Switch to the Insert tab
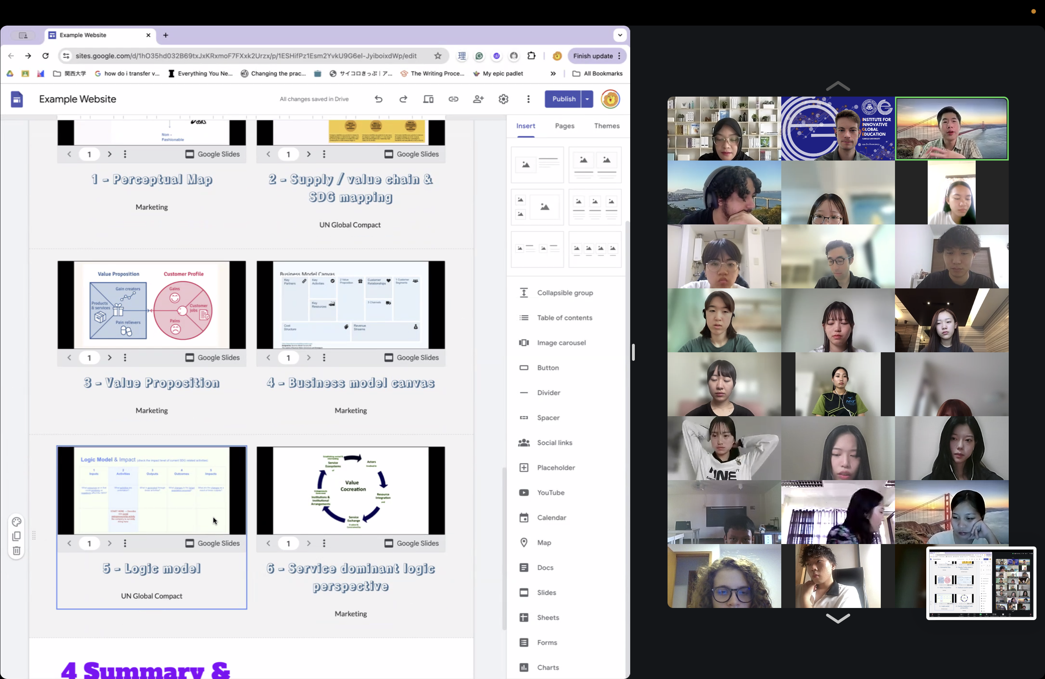 [526, 126]
